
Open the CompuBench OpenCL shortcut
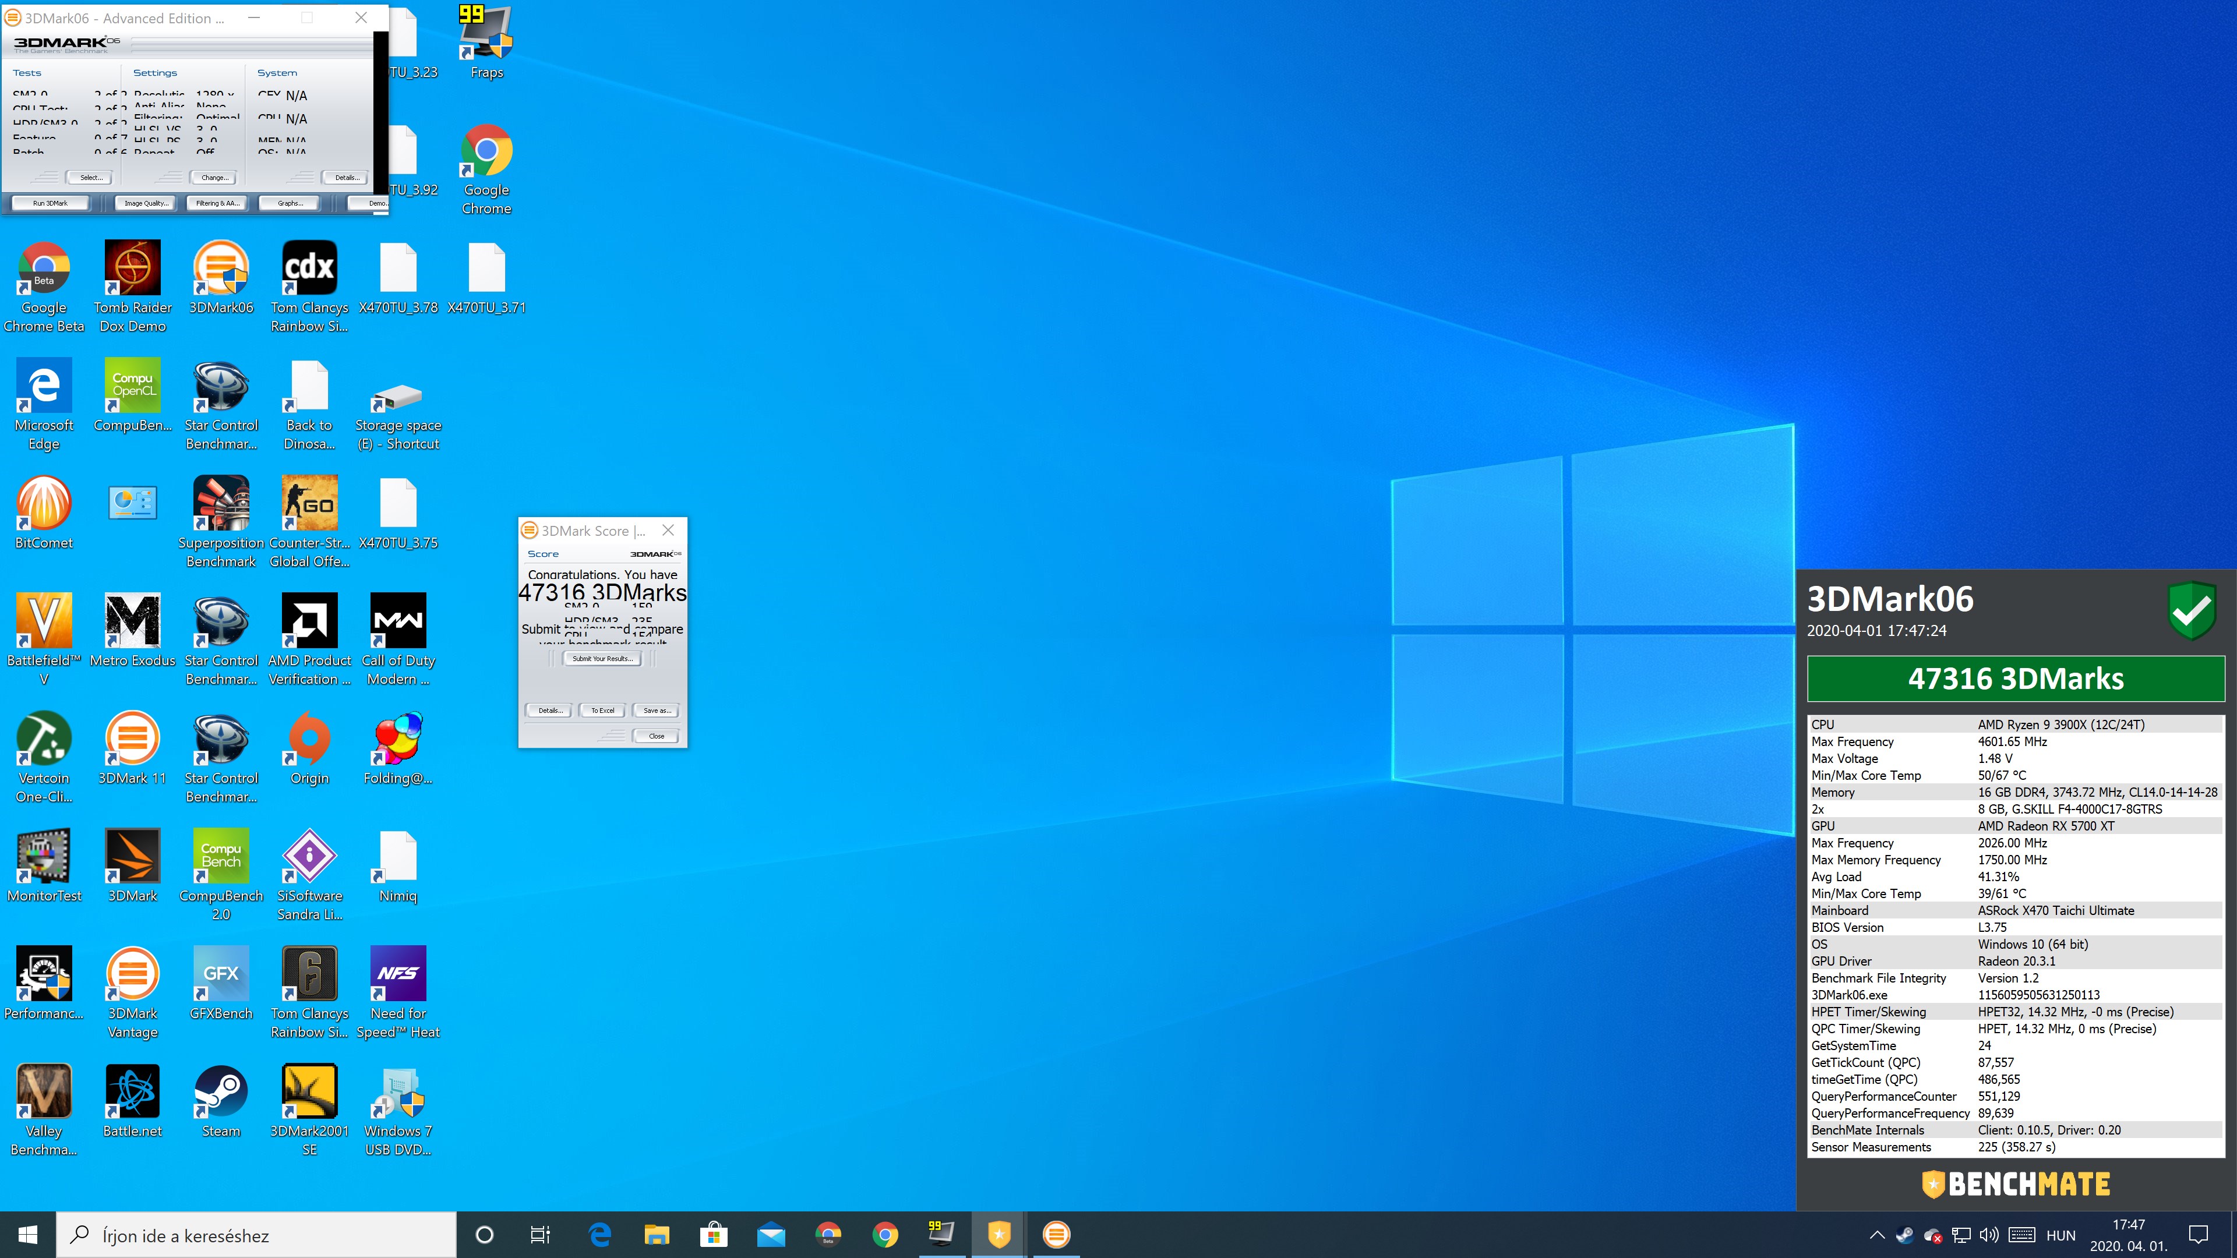coord(133,395)
